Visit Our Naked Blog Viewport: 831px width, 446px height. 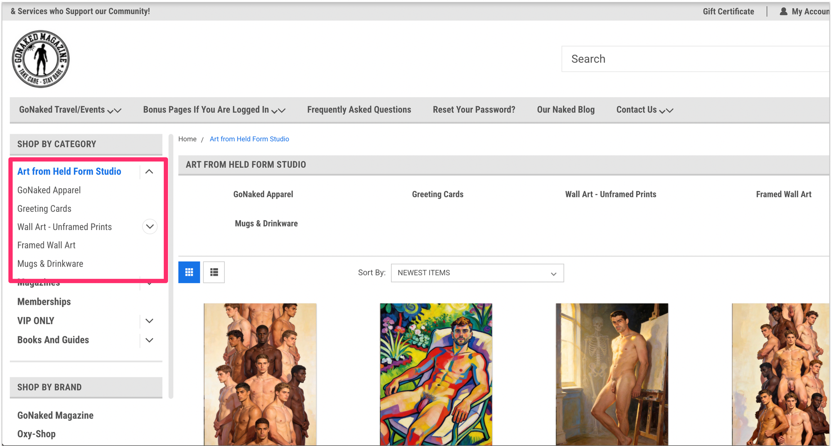(x=566, y=110)
